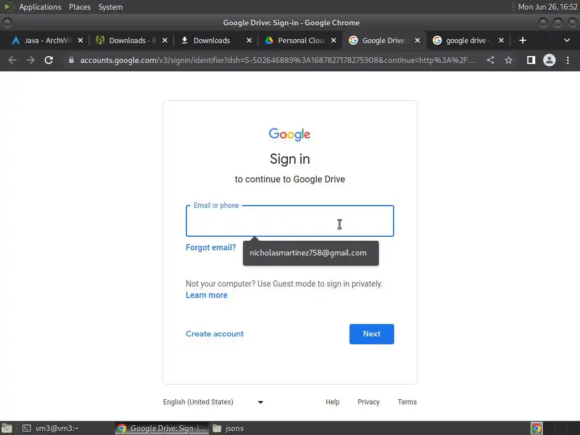The width and height of the screenshot is (580, 435).
Task: Click the Next button
Action: [x=372, y=334]
